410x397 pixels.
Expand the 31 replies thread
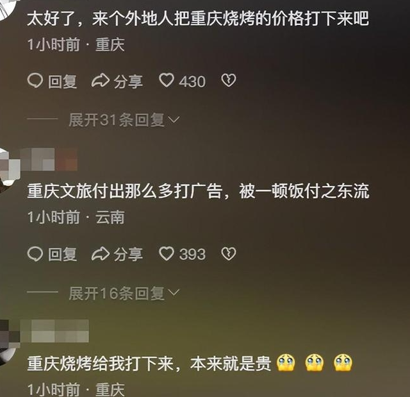pos(124,120)
